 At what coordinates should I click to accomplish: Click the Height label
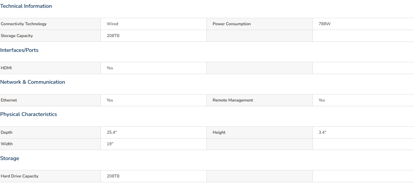tap(219, 132)
